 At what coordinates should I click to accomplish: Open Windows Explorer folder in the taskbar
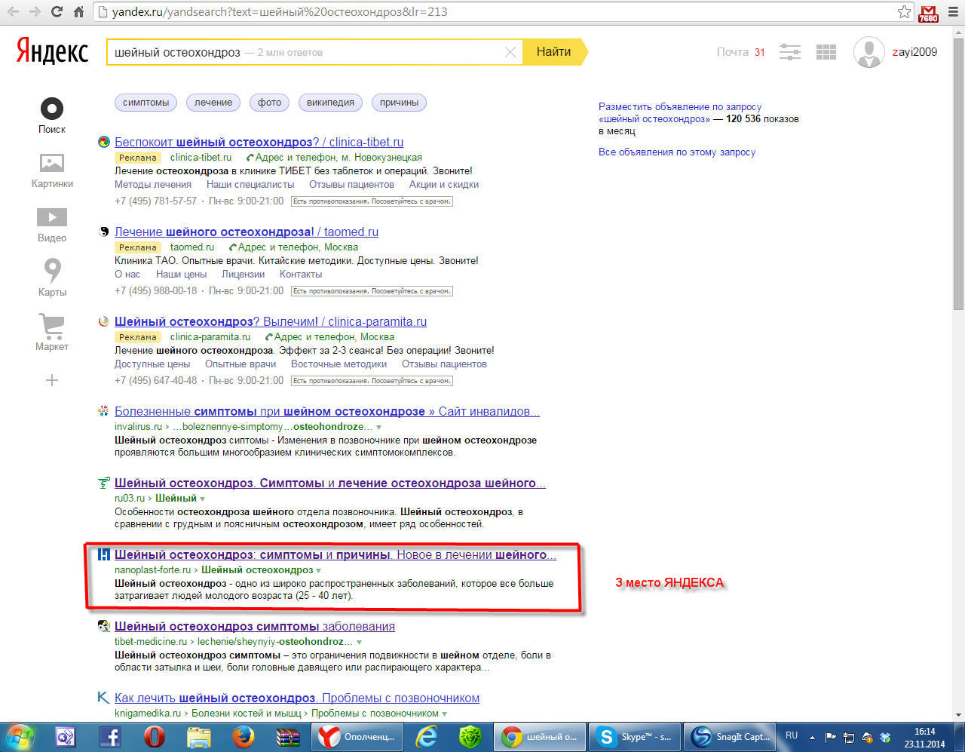[x=198, y=736]
